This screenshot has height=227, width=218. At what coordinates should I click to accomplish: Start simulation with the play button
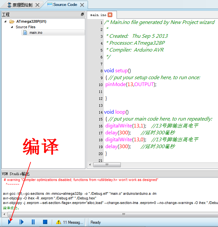10,222
